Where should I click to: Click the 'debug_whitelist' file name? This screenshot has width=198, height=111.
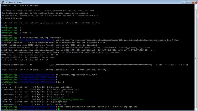pyautogui.click(x=62, y=87)
